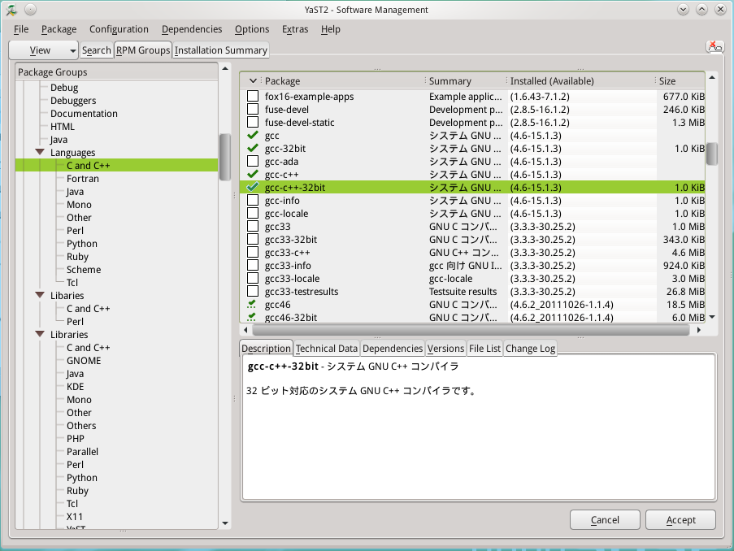This screenshot has width=734, height=551.
Task: Open the Package menu
Action: click(59, 29)
